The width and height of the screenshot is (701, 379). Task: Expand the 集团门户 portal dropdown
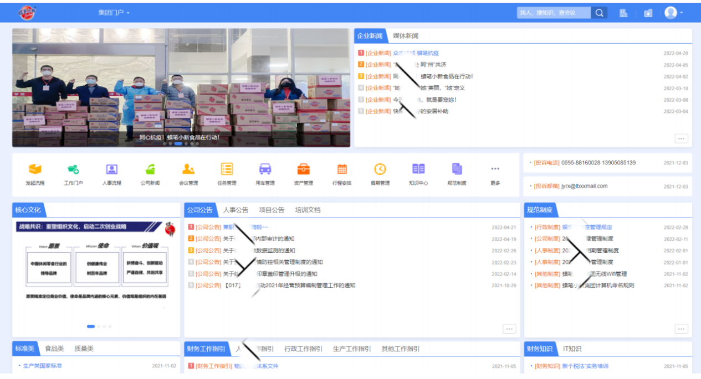coord(114,13)
